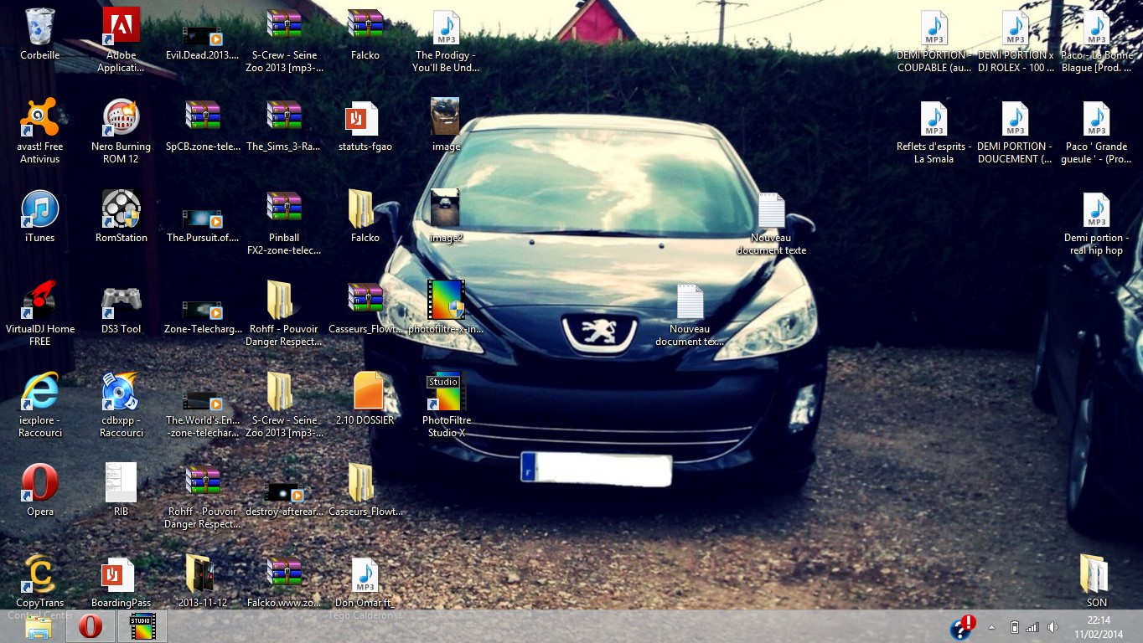
Task: Open the SON folder
Action: 1095,574
